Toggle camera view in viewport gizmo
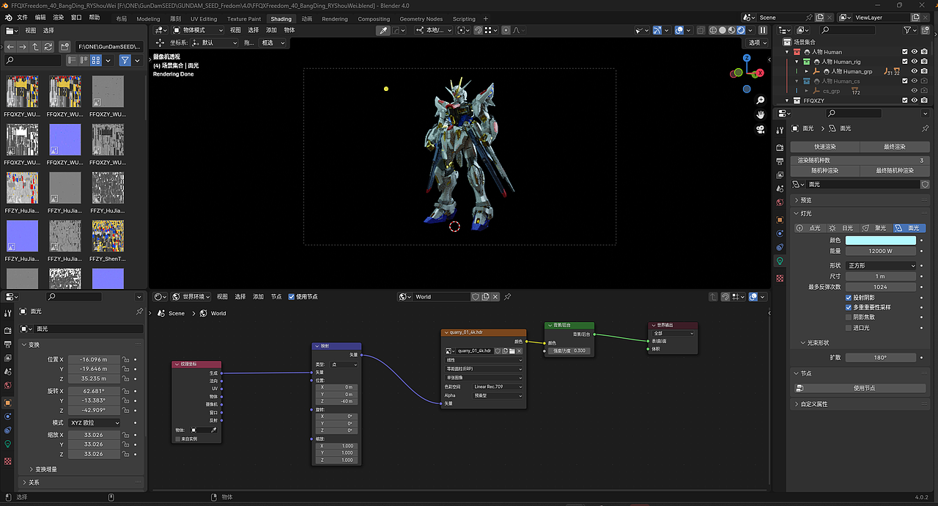Screen dimensions: 938x506 tap(761, 130)
